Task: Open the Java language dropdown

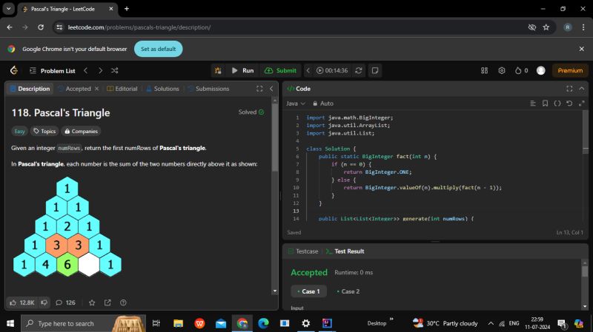Action: pos(295,104)
